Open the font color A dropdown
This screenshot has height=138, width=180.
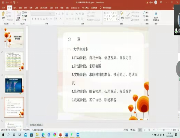[x=61, y=18]
